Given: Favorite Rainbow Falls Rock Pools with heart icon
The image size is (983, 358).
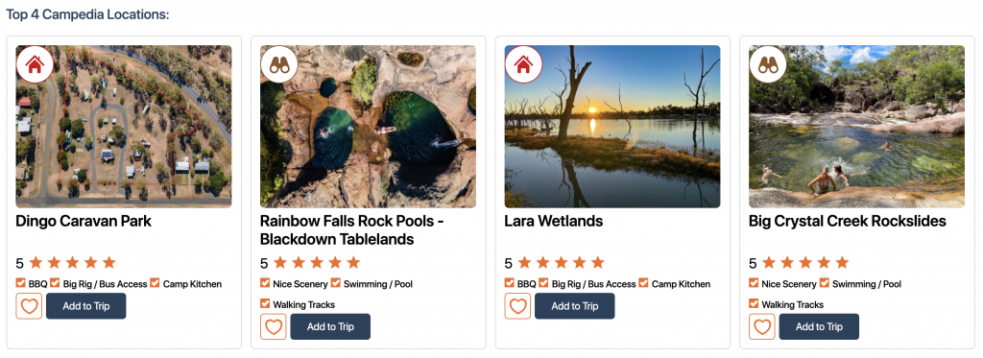Looking at the screenshot, I should point(274,326).
